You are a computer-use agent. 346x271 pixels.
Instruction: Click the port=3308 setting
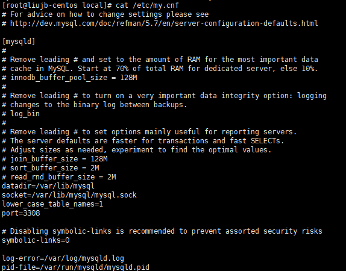click(x=21, y=213)
